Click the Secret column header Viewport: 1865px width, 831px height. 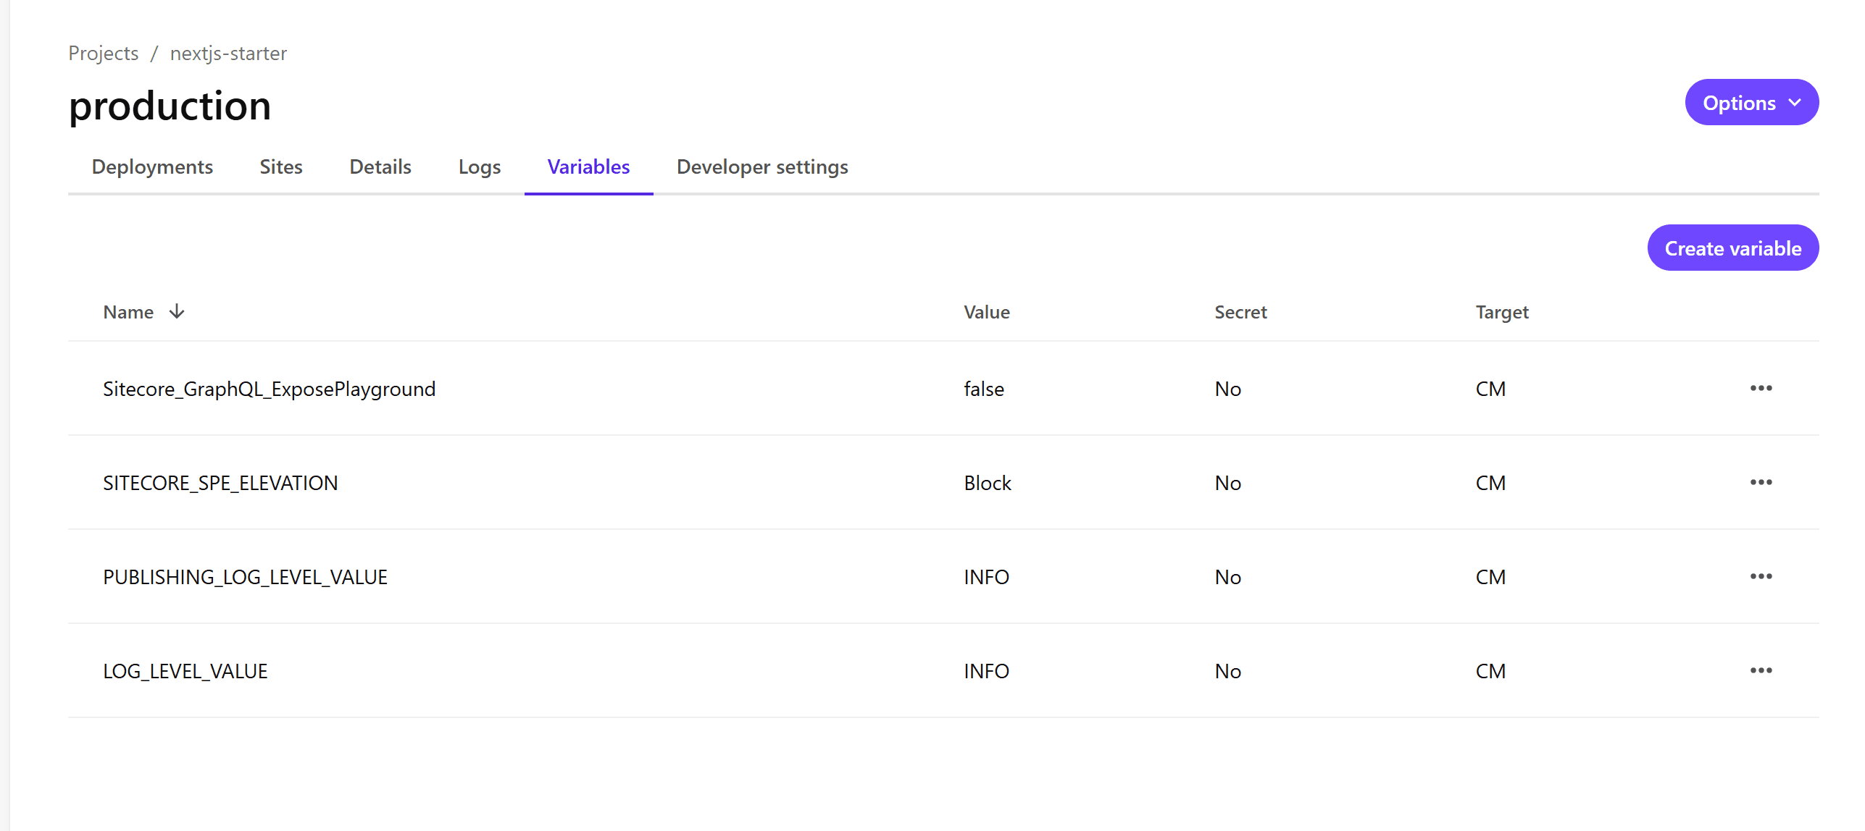[1240, 312]
